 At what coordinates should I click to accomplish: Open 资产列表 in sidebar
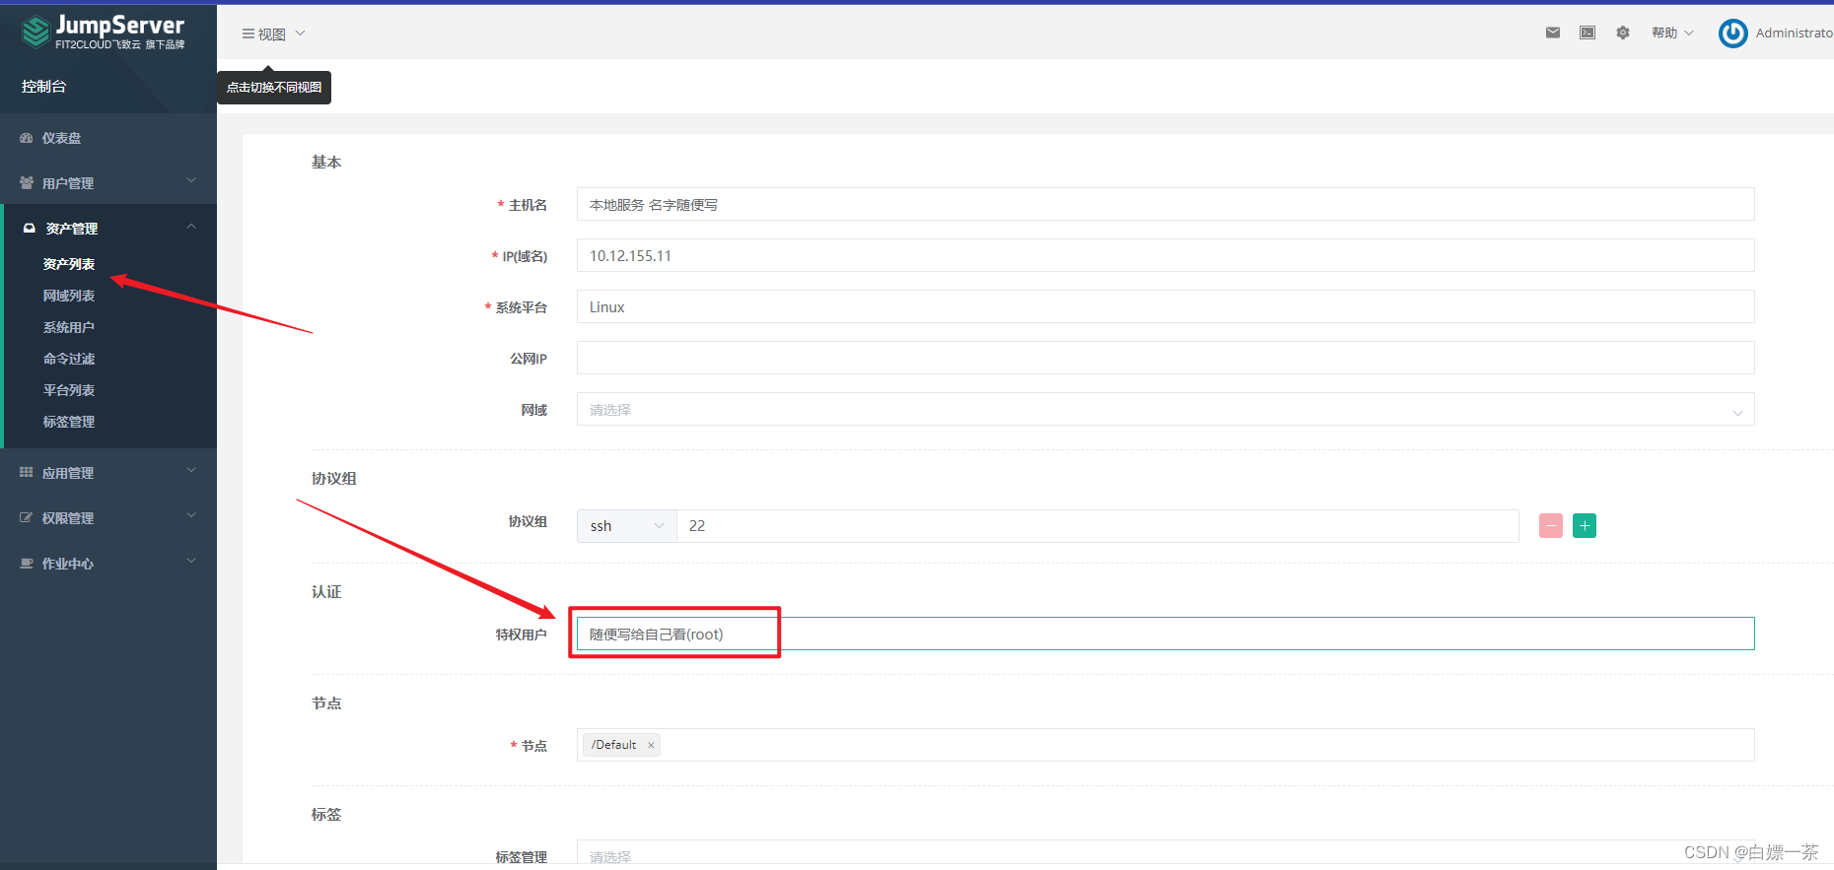pyautogui.click(x=69, y=264)
